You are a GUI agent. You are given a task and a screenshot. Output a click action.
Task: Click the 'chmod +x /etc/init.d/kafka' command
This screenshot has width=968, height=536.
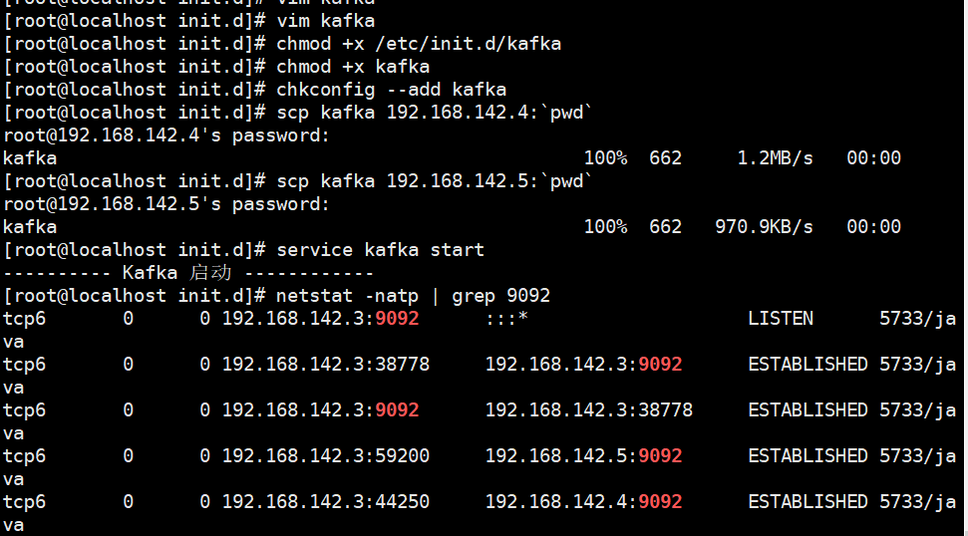(x=419, y=44)
